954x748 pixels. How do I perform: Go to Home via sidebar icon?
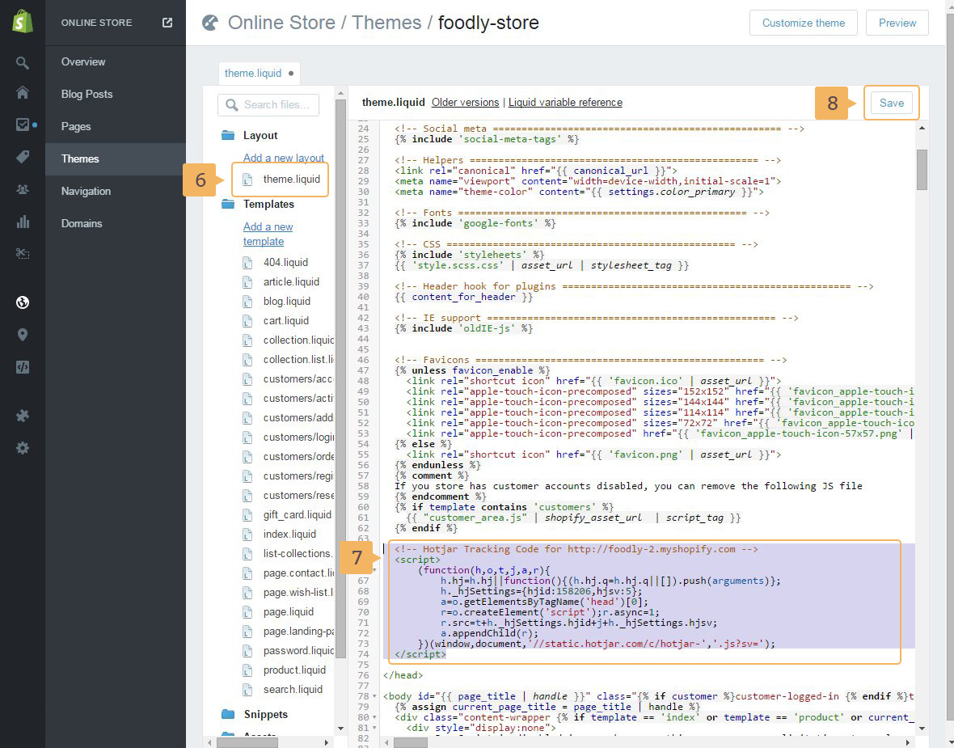point(23,92)
